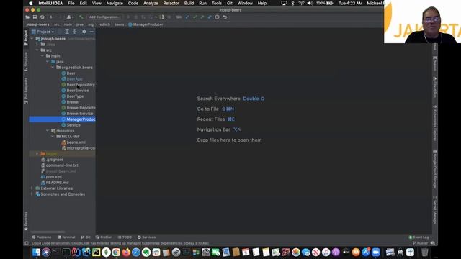Screen dimensions: 461x259
Task: Click the Open file toolbar icon
Action: coord(27,17)
